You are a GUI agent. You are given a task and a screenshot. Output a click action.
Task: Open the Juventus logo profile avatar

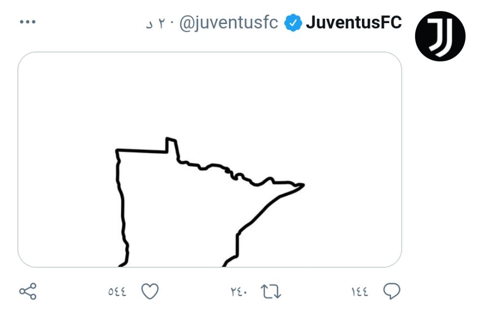click(440, 36)
